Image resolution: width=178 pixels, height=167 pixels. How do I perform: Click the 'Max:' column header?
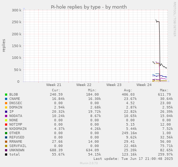tap(164, 90)
